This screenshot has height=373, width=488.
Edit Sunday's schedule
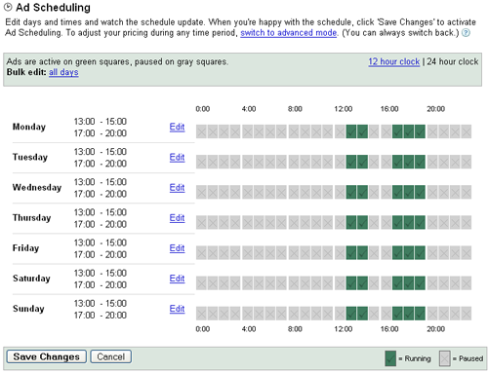click(x=177, y=309)
